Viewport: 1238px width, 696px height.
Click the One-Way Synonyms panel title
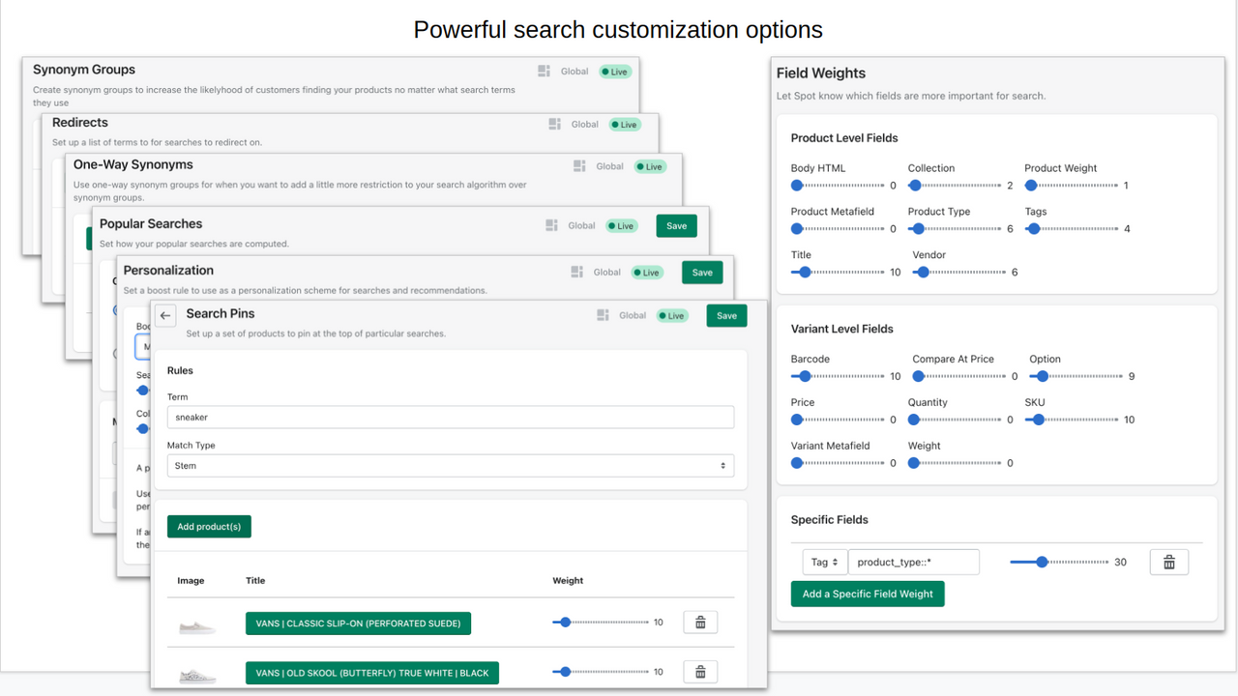pyautogui.click(x=133, y=164)
